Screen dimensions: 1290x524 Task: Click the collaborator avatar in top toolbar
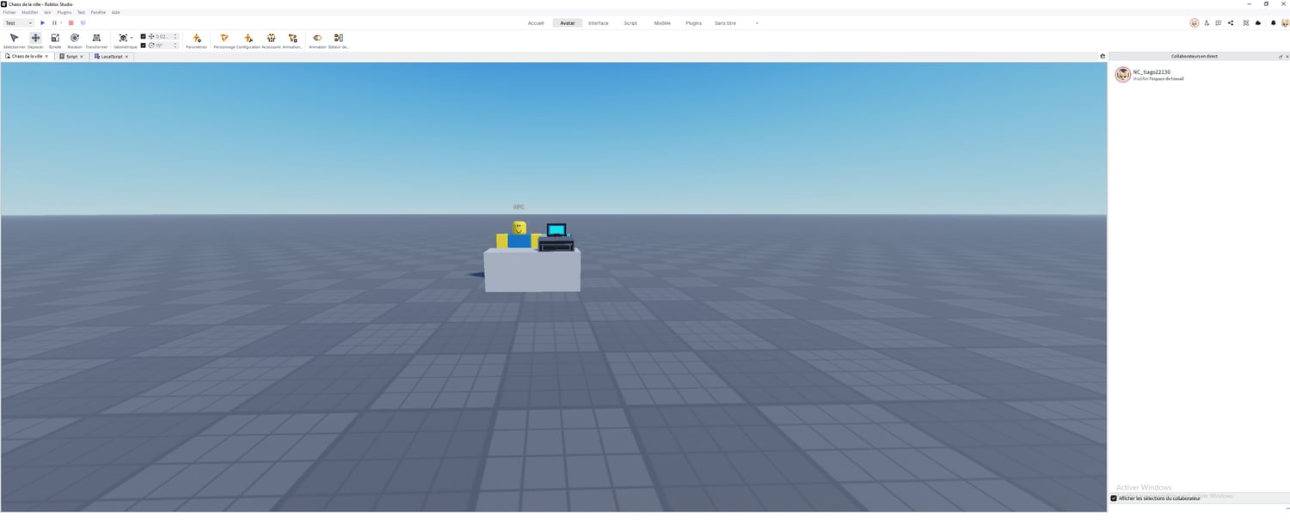click(x=1195, y=23)
